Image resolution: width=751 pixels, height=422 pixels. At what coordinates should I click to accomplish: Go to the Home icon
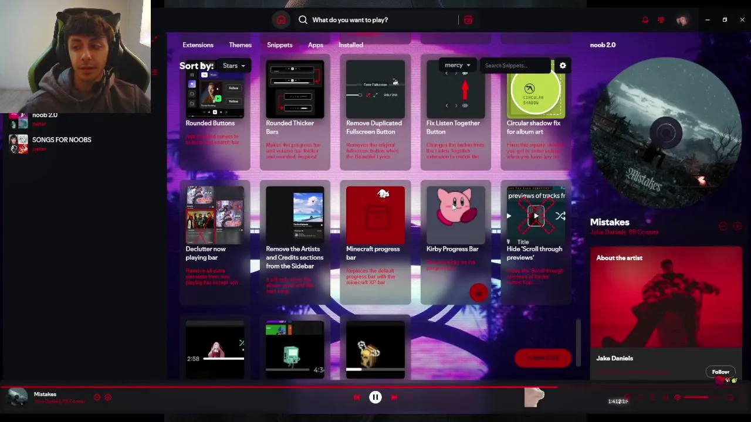click(281, 20)
